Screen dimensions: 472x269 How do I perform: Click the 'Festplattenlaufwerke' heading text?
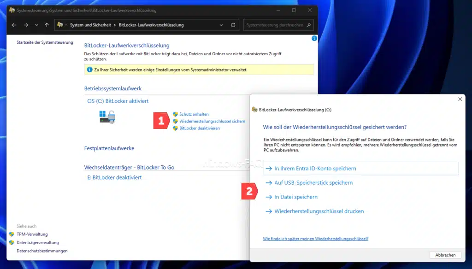pyautogui.click(x=109, y=148)
